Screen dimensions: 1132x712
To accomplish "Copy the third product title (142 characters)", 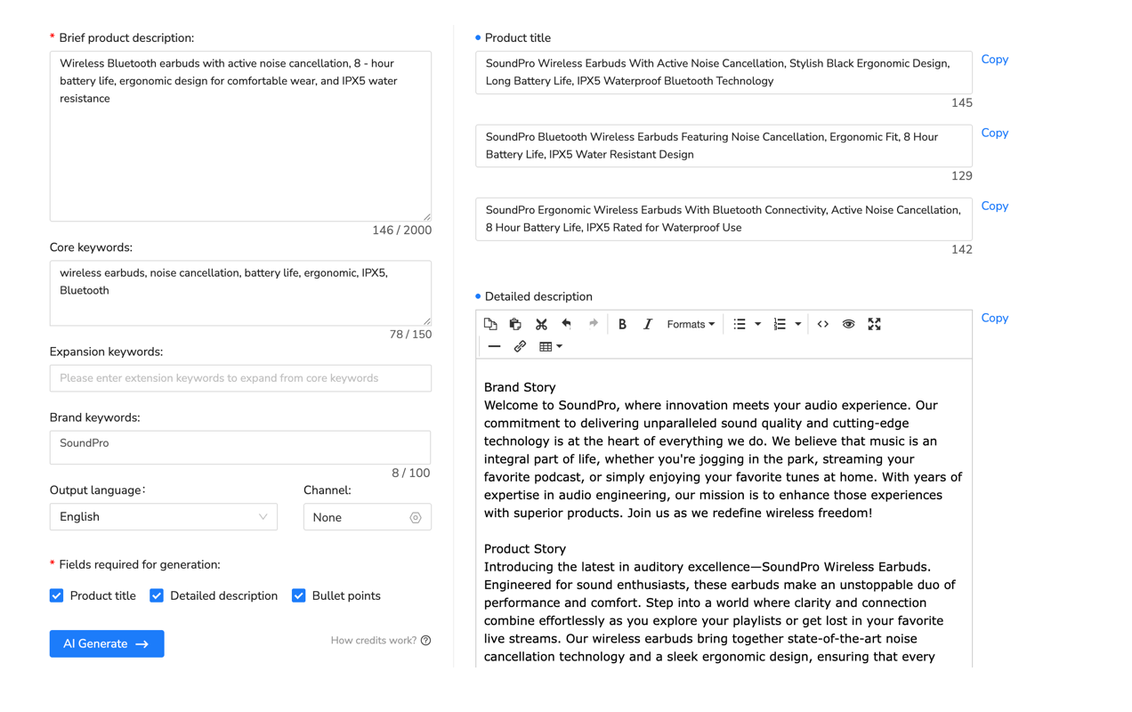I will pyautogui.click(x=994, y=206).
